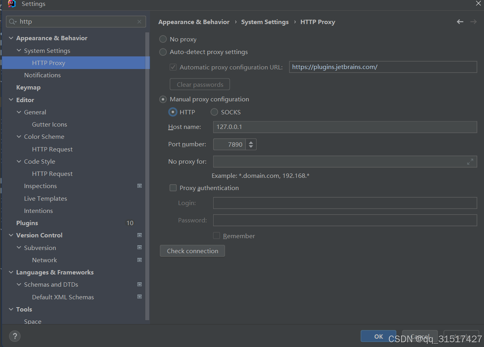Screen dimensions: 484x347
Task: Select Manual proxy configuration
Action: click(x=163, y=99)
